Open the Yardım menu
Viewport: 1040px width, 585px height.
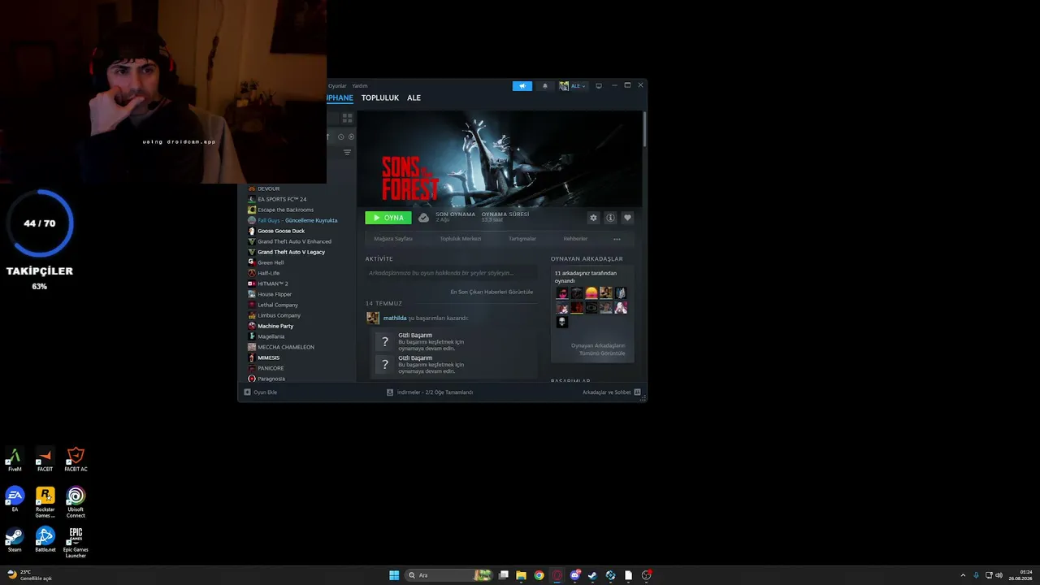[x=359, y=86]
